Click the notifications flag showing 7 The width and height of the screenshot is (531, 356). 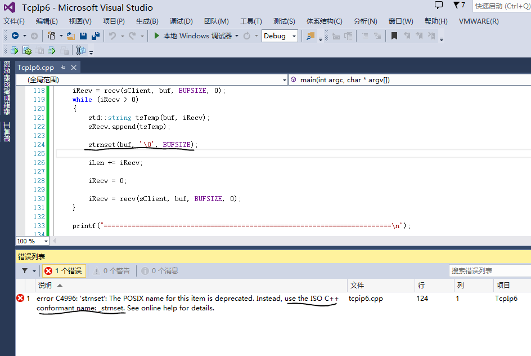[x=459, y=5]
